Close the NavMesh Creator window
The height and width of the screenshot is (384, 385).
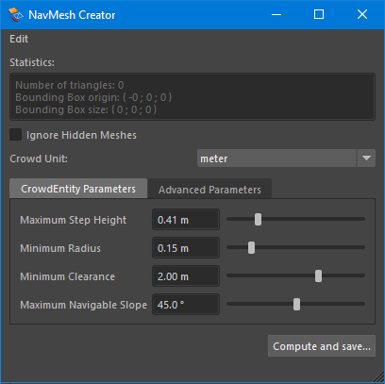pyautogui.click(x=362, y=14)
